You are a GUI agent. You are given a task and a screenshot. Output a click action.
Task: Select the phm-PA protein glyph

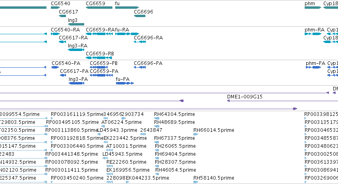313,67
